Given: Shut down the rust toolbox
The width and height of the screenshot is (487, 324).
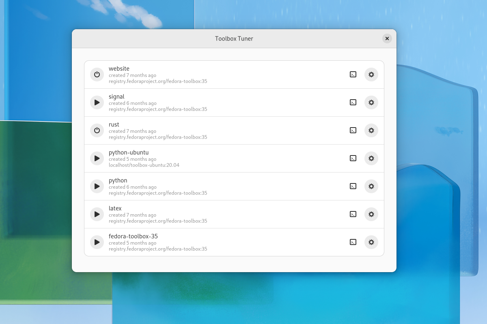Looking at the screenshot, I should point(97,130).
